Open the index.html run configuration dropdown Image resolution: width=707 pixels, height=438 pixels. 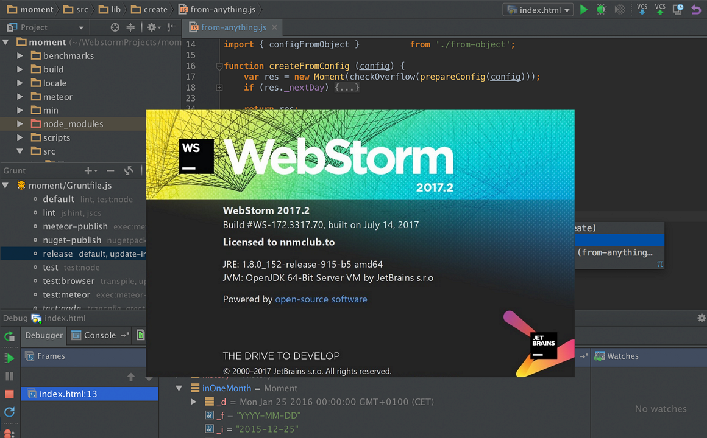pyautogui.click(x=538, y=10)
